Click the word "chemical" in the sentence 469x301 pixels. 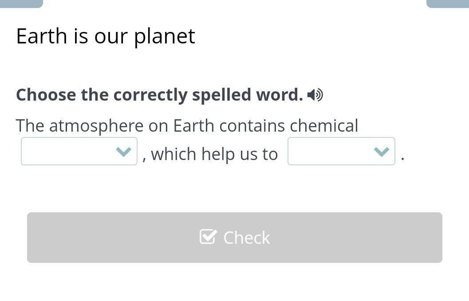click(x=324, y=126)
